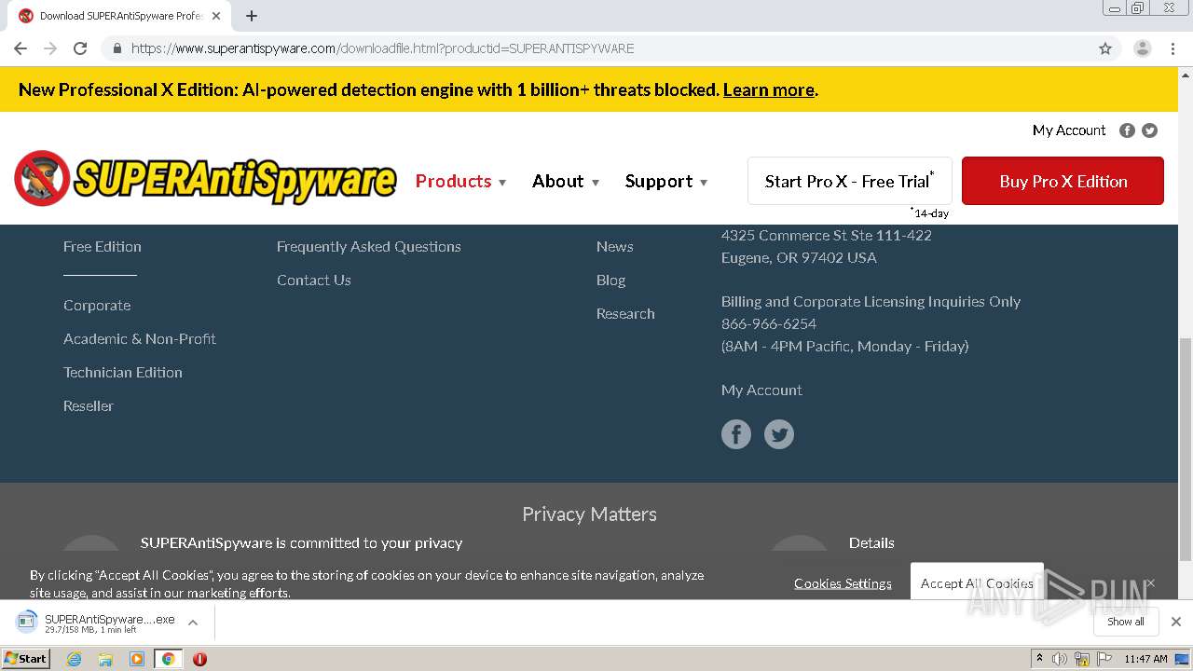The height and width of the screenshot is (671, 1193).
Task: Open Chrome profile avatar icon
Action: tap(1142, 48)
